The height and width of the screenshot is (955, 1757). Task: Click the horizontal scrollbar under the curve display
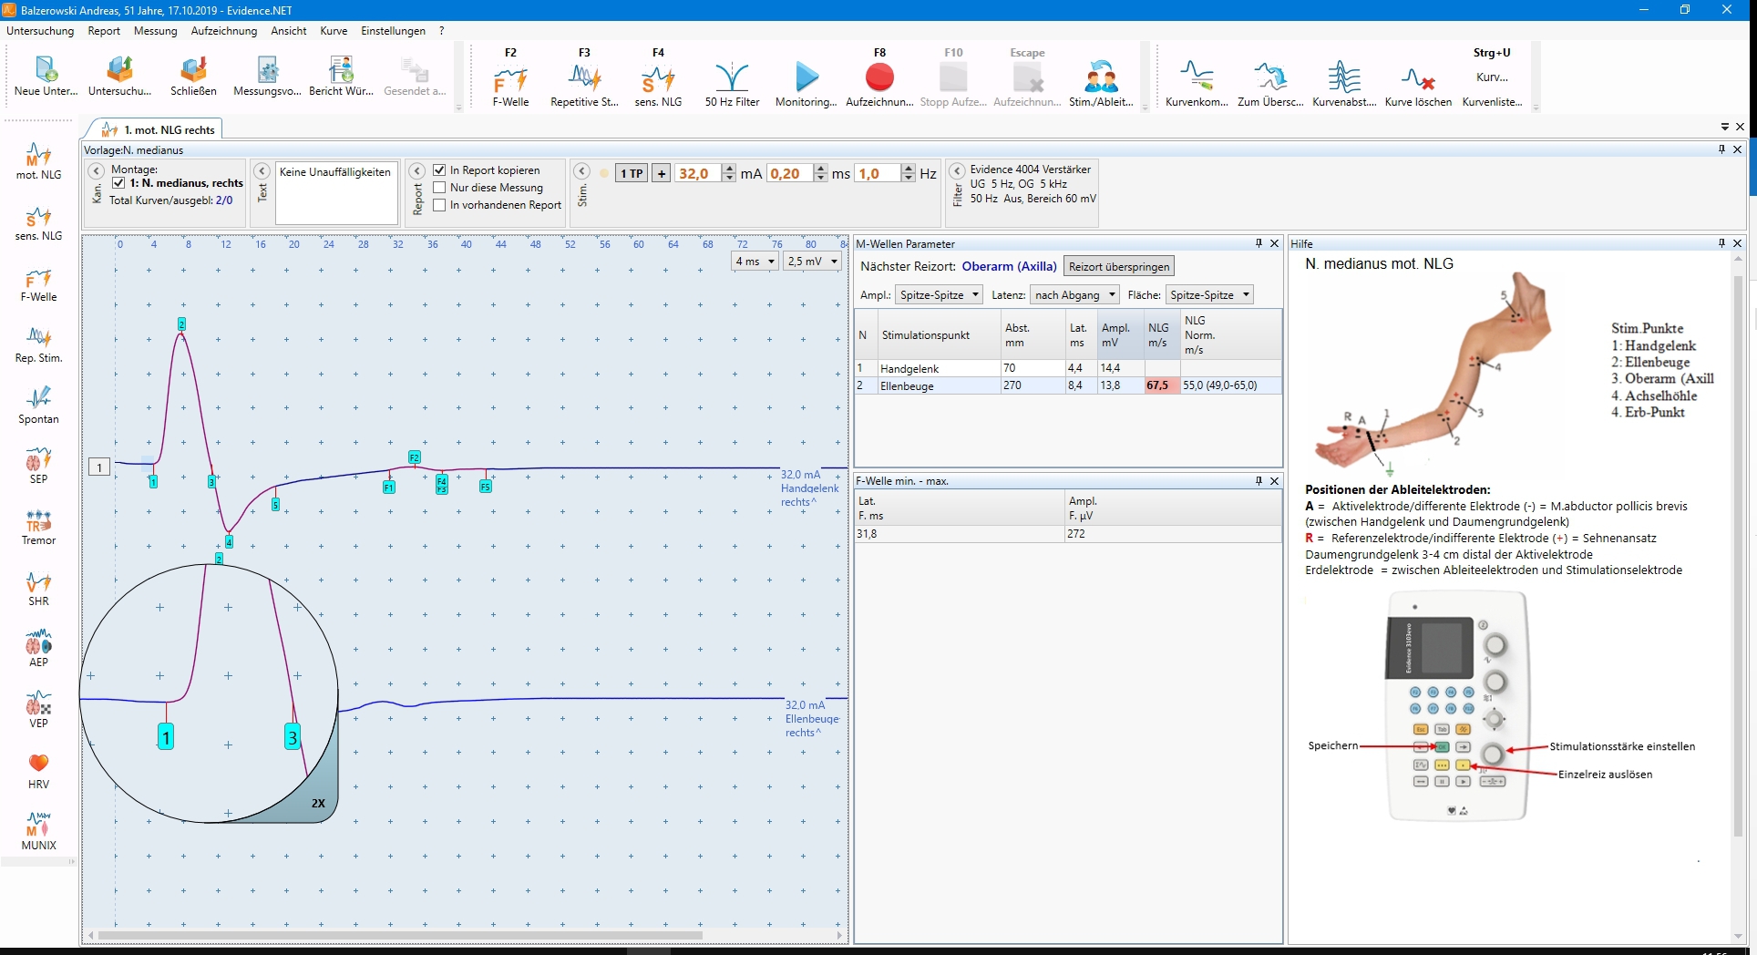click(401, 936)
